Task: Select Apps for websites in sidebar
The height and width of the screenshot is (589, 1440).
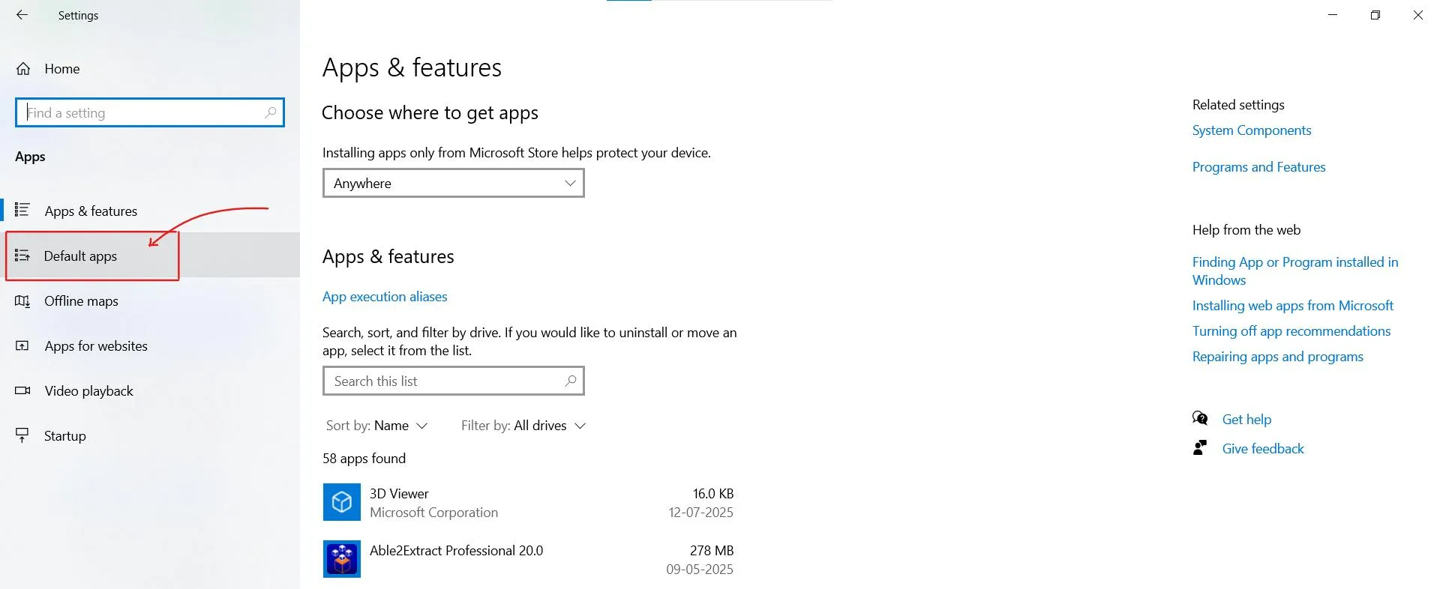Action: tap(150, 345)
